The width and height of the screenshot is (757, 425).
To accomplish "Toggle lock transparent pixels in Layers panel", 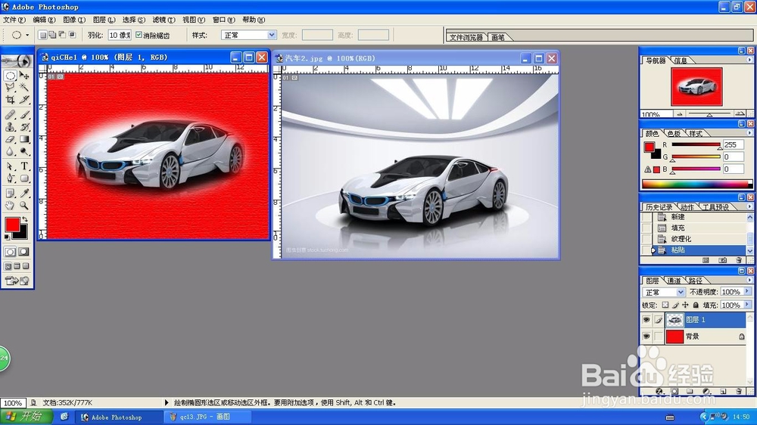I will tap(665, 305).
